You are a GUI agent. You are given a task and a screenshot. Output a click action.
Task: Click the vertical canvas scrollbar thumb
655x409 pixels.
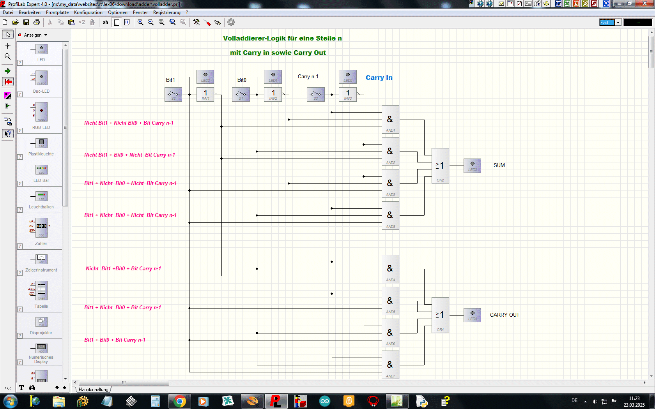[x=651, y=52]
